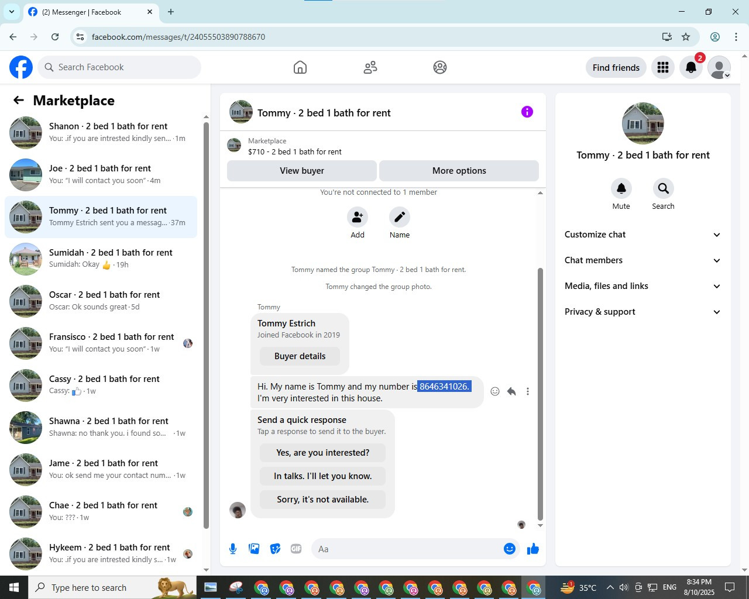Open Buyer details for Tommy Estrich

[300, 356]
